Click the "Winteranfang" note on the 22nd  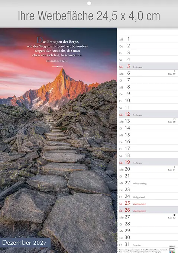click(140, 183)
